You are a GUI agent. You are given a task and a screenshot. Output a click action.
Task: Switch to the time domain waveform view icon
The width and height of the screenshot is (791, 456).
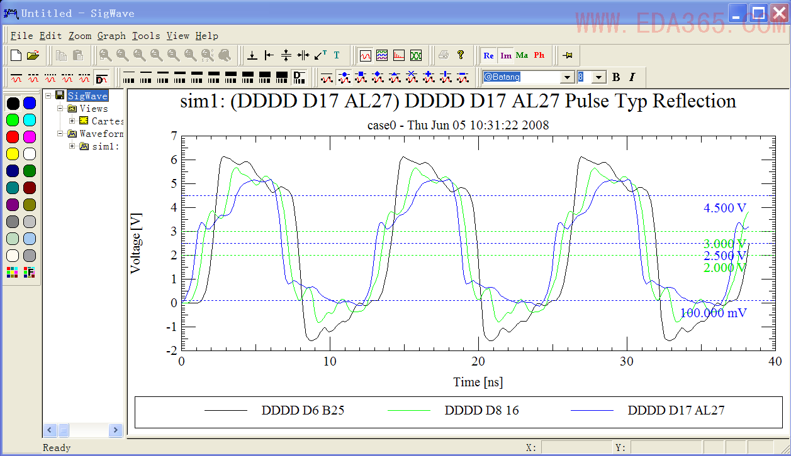click(366, 55)
